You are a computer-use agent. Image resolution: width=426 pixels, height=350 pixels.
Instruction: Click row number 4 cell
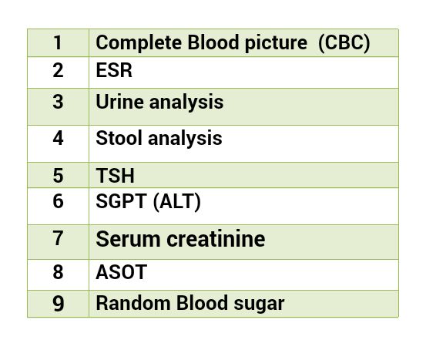[58, 143]
